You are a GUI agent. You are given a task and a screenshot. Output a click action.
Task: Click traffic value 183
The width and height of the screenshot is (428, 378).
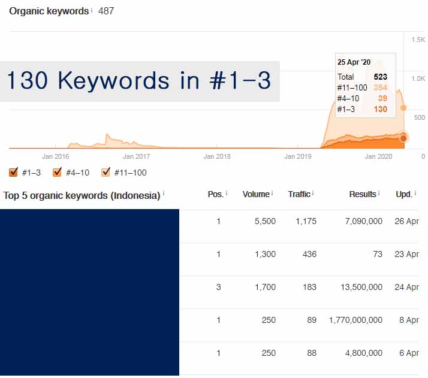click(309, 287)
